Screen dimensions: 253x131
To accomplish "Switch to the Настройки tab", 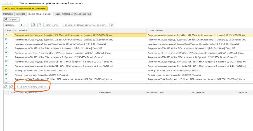I will 8,14.
